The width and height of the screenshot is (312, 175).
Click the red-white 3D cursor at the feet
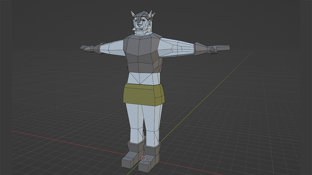click(144, 158)
